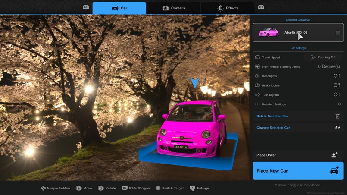Screen dimensions: 347x195
Task: Click the Switch Target hint text
Action: click(x=173, y=188)
